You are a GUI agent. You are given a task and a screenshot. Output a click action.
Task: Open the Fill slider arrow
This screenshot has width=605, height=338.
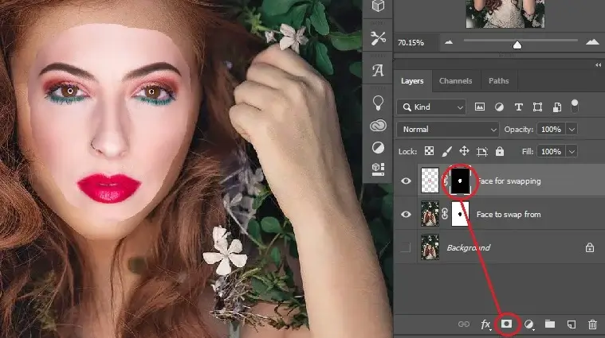(572, 151)
